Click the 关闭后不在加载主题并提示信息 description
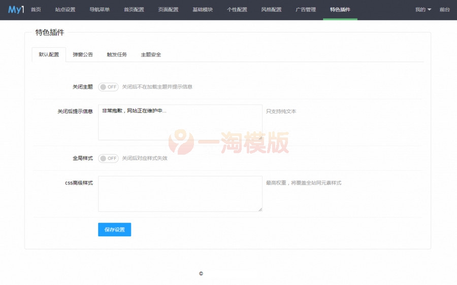 tap(157, 87)
